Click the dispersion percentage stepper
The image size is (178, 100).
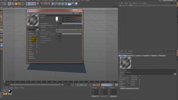61,36
